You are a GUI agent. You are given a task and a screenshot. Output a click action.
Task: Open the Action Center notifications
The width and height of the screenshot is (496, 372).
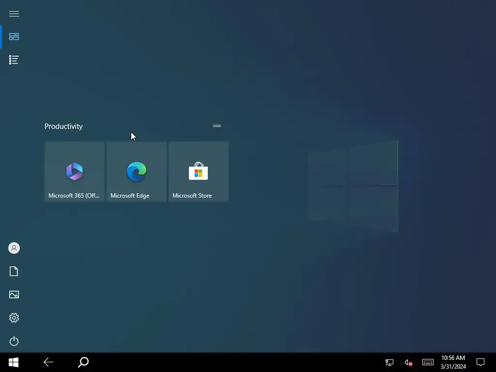[x=480, y=362]
